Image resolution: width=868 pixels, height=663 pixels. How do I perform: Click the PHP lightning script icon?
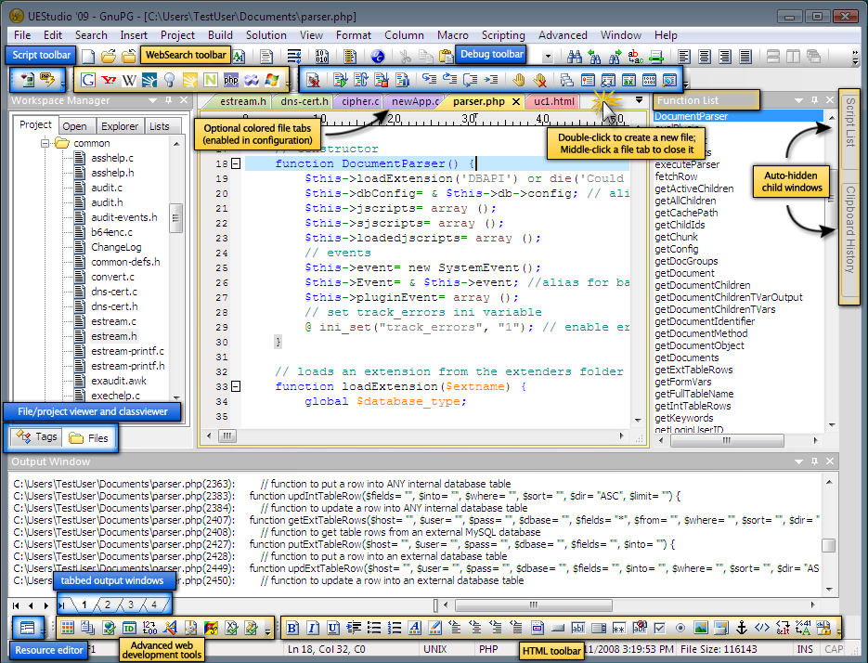[x=47, y=80]
